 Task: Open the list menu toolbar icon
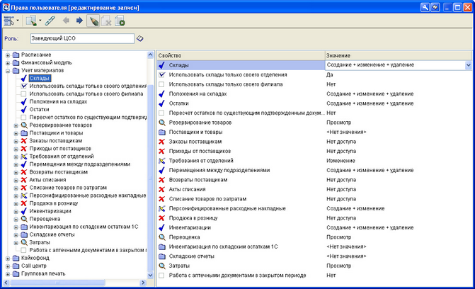8,21
